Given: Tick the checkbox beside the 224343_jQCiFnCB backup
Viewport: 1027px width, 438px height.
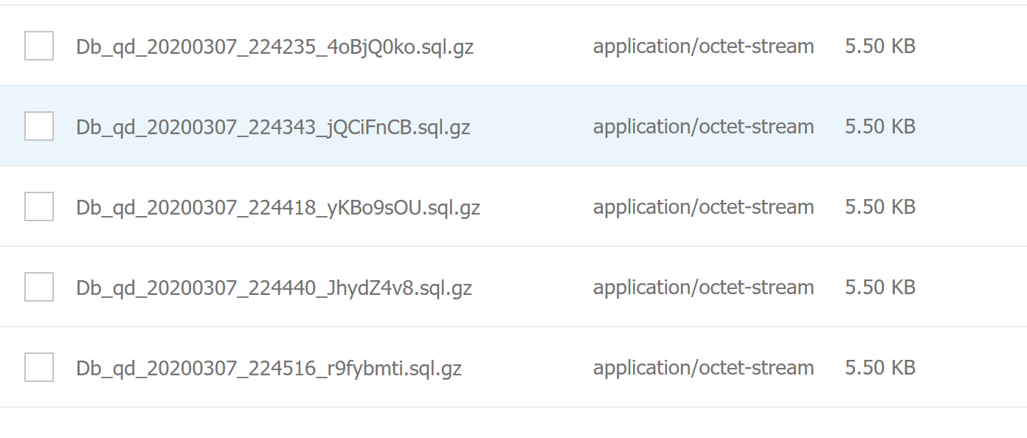Looking at the screenshot, I should click(x=39, y=126).
